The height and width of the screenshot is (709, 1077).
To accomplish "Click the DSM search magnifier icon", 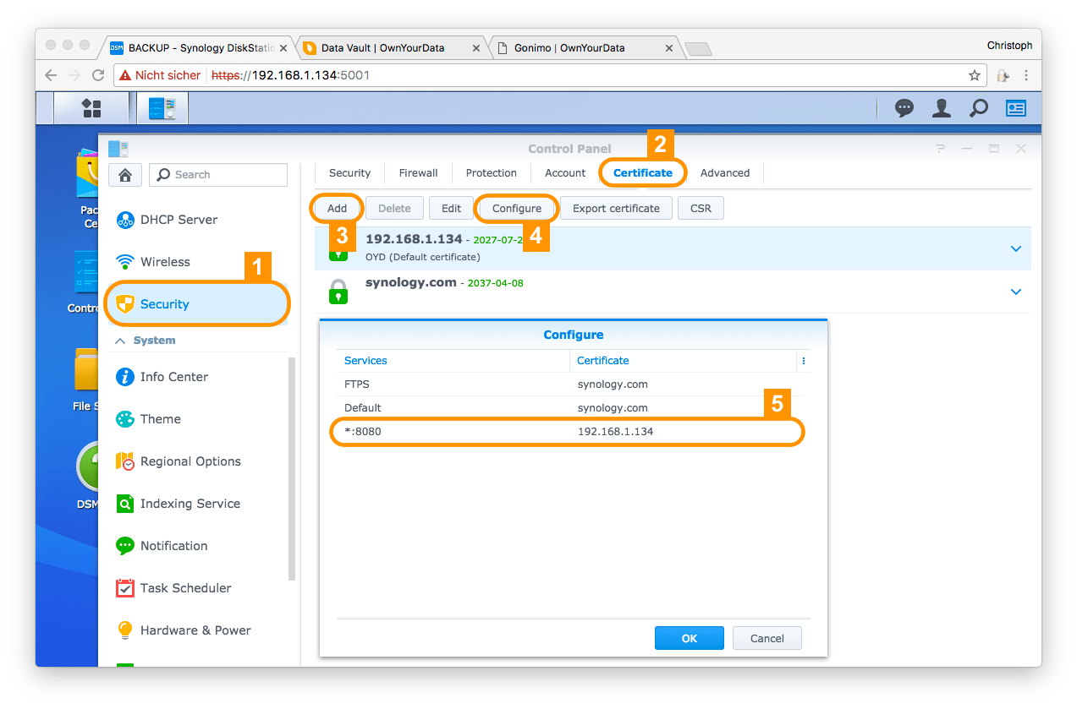I will [x=978, y=108].
